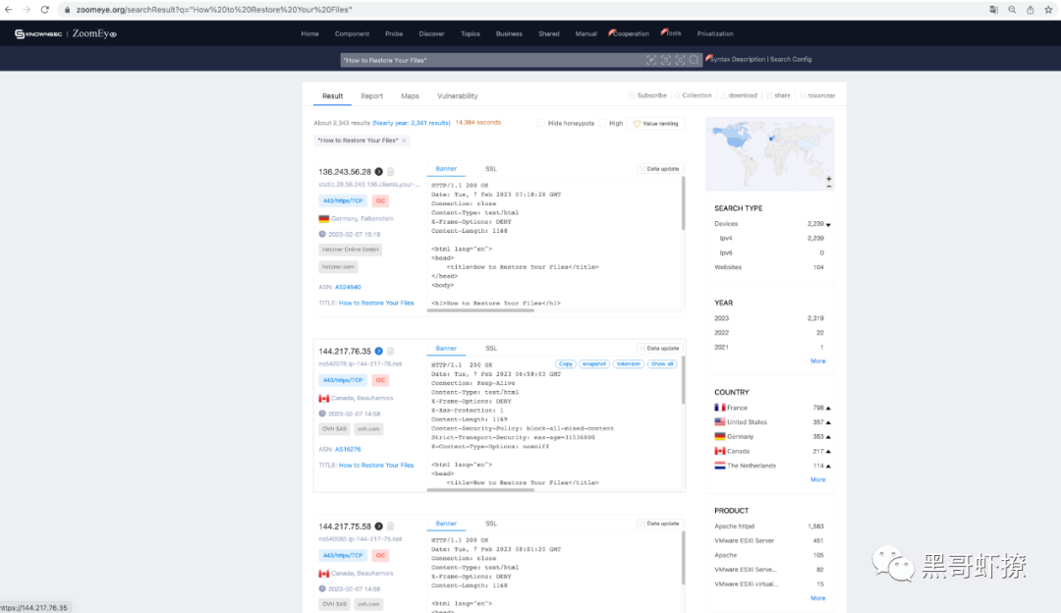The width and height of the screenshot is (1061, 613).
Task: Enable the Hide honeypots checkbox
Action: (541, 123)
